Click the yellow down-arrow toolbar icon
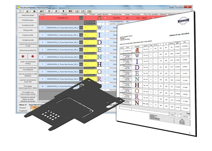 click(x=63, y=11)
